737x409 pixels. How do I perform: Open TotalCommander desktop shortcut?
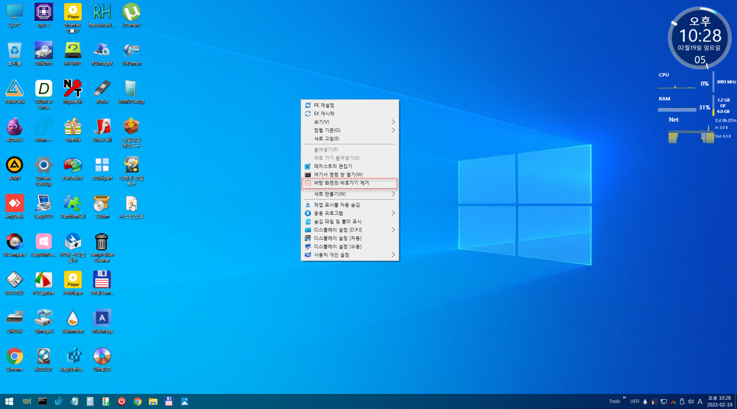point(102,283)
